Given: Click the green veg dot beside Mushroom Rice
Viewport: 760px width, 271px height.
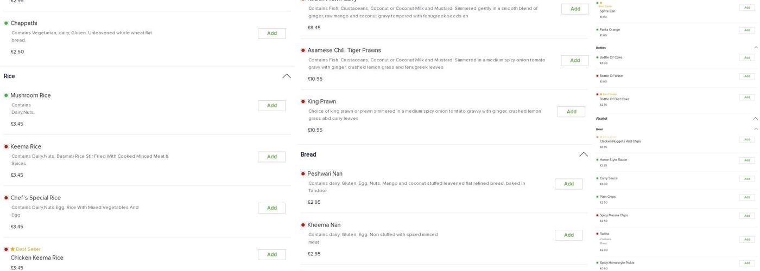Looking at the screenshot, I should tap(6, 95).
